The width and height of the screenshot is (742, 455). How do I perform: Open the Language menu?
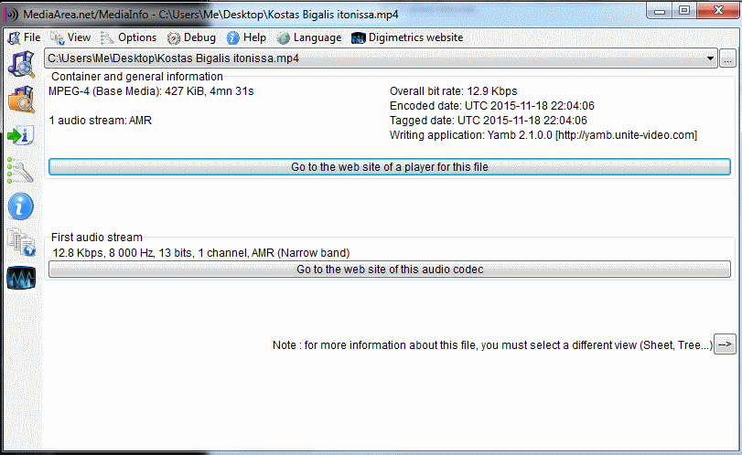coord(309,37)
